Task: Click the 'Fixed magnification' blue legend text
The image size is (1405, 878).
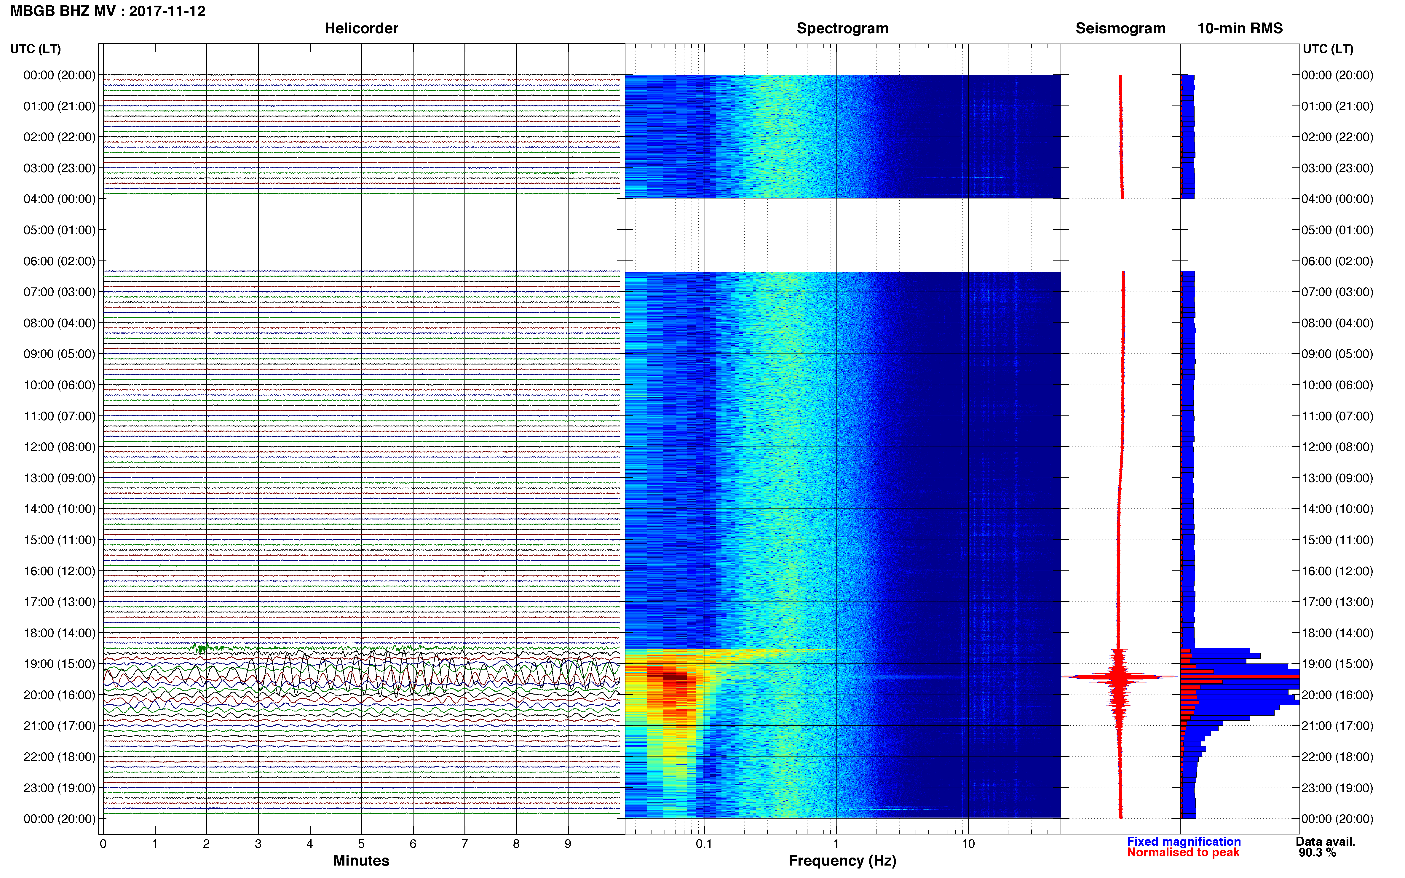Action: [x=1184, y=842]
